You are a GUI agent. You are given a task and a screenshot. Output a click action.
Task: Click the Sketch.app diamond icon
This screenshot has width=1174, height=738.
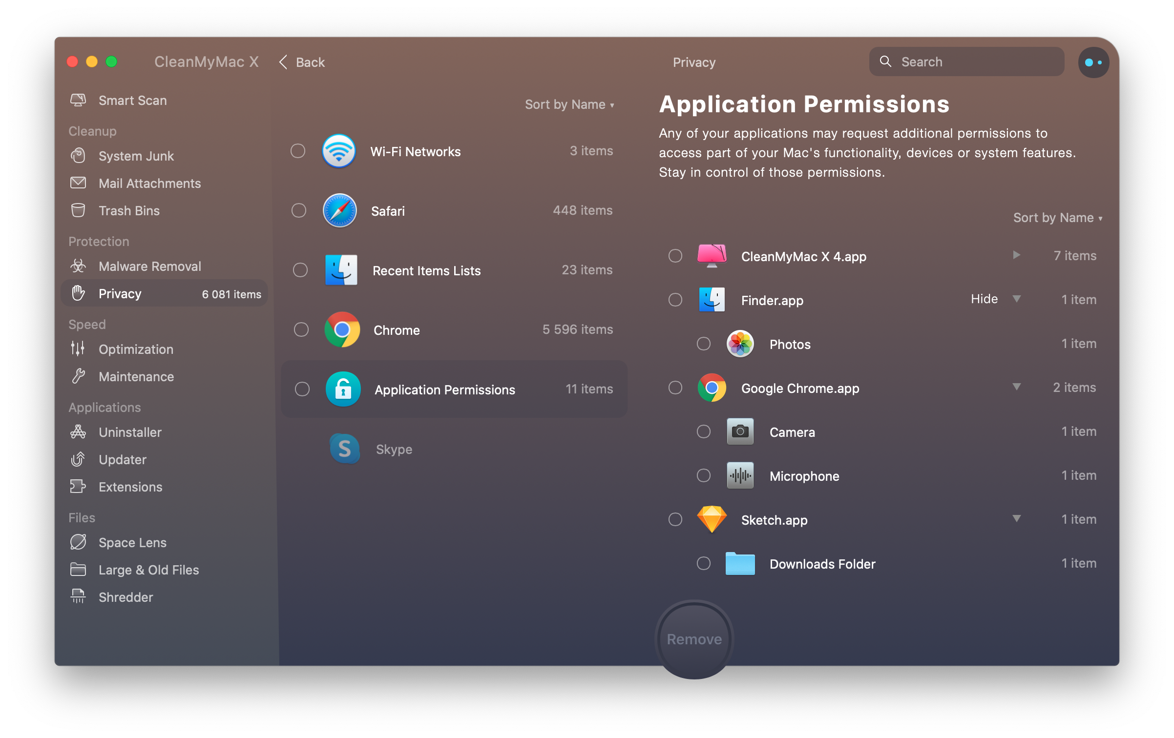coord(712,520)
